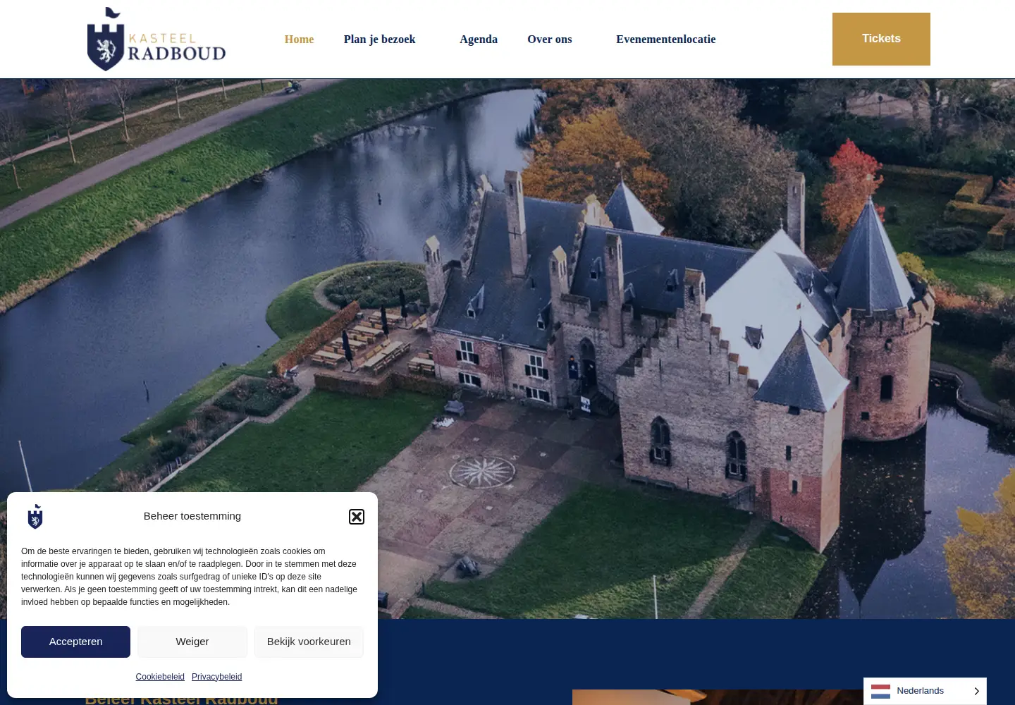Open the Cookiebeleid link
This screenshot has width=1015, height=705.
(160, 677)
